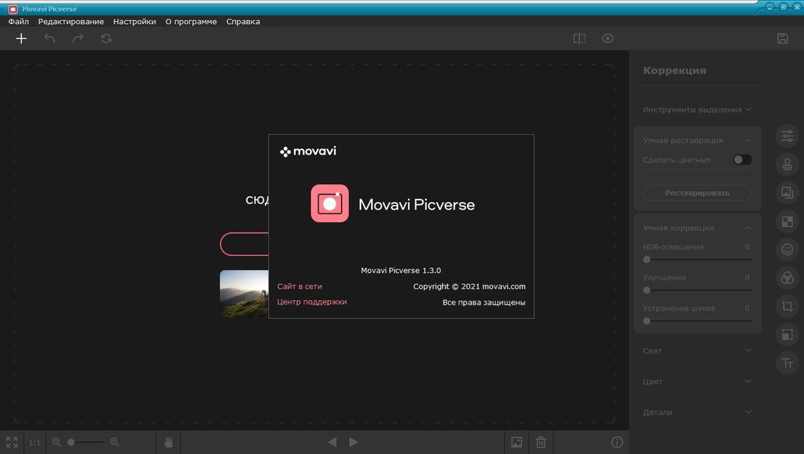The image size is (804, 454).
Task: Click the info icon in bottom bar
Action: [617, 442]
